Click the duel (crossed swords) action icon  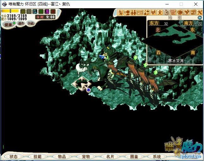click(x=120, y=12)
